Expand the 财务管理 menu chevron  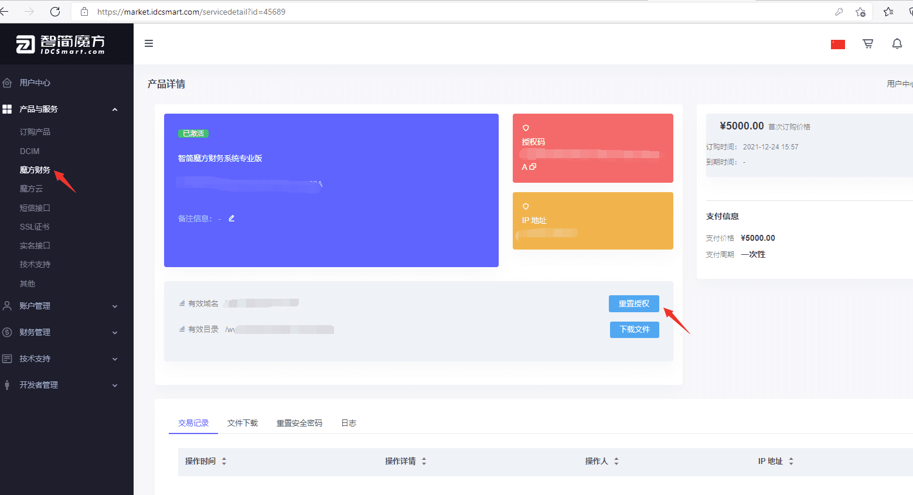(115, 333)
